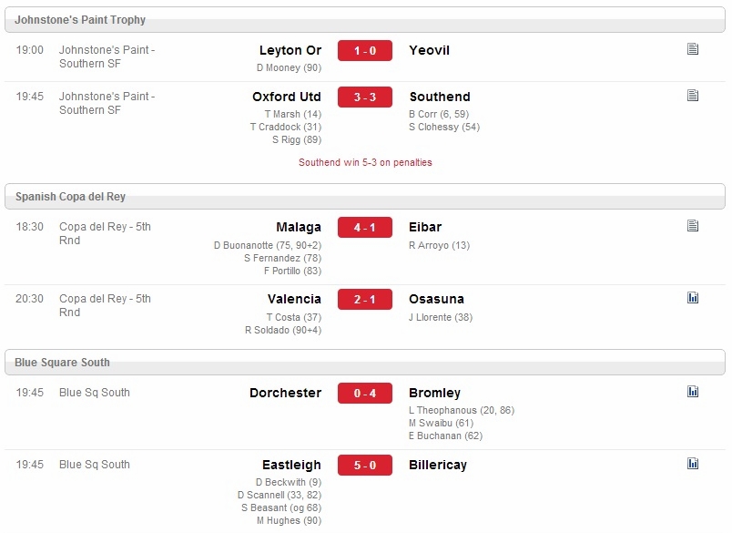
Task: Click the 3-3 score badge
Action: coord(365,97)
